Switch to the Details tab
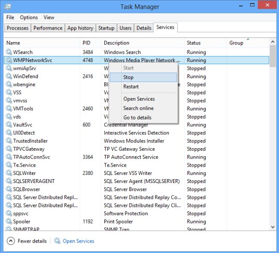 tap(144, 28)
